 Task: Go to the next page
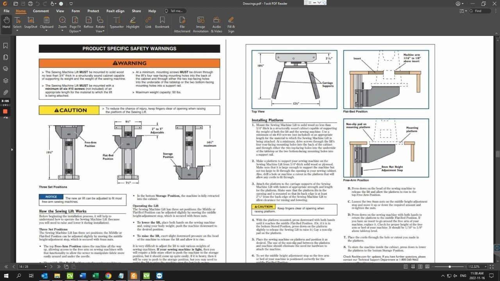pyautogui.click(x=51, y=267)
